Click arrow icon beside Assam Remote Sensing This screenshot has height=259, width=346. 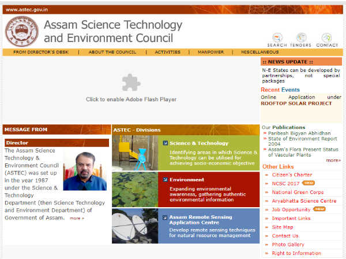click(165, 218)
